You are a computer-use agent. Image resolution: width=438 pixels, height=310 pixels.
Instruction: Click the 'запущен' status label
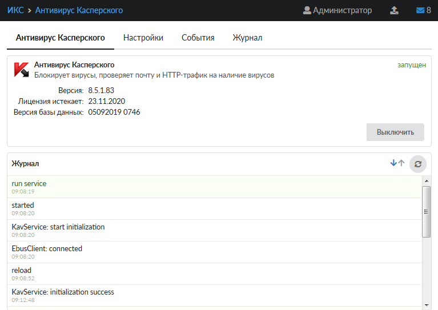tap(412, 65)
